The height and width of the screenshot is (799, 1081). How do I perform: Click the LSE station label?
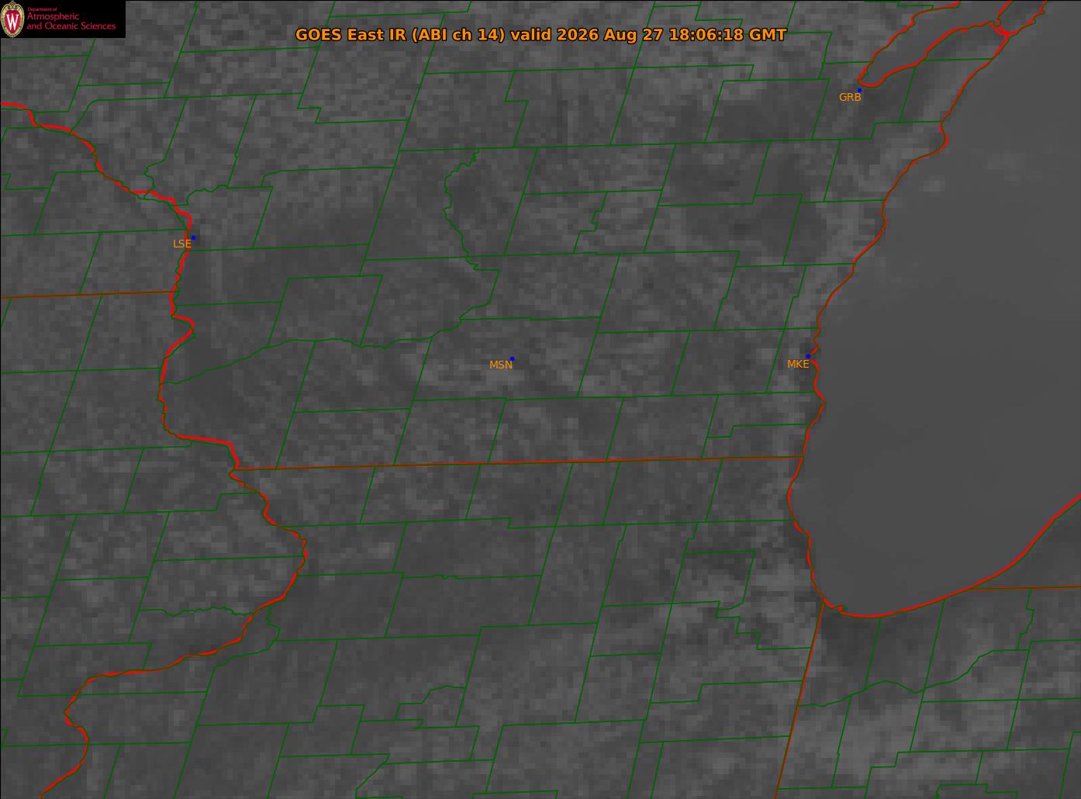pos(181,244)
